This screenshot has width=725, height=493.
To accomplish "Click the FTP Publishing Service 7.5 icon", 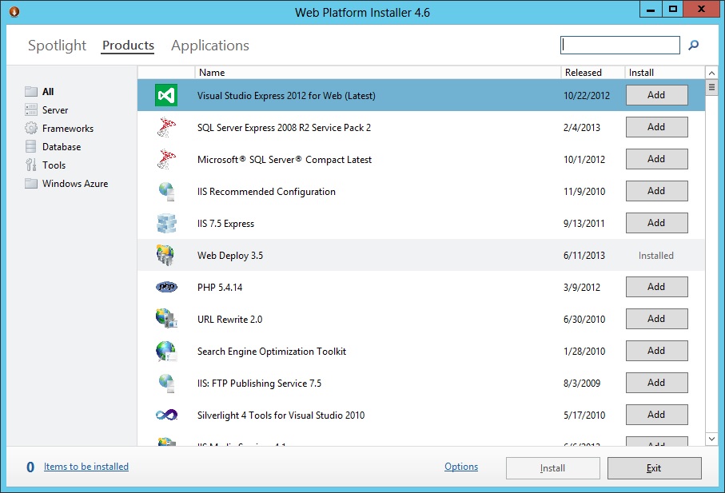I will [x=166, y=383].
